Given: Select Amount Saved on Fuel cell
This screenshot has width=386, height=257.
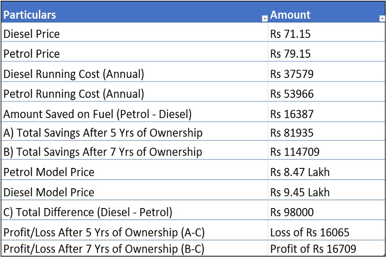Looking at the screenshot, I should (97, 114).
